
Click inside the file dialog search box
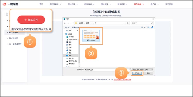pos(141,23)
